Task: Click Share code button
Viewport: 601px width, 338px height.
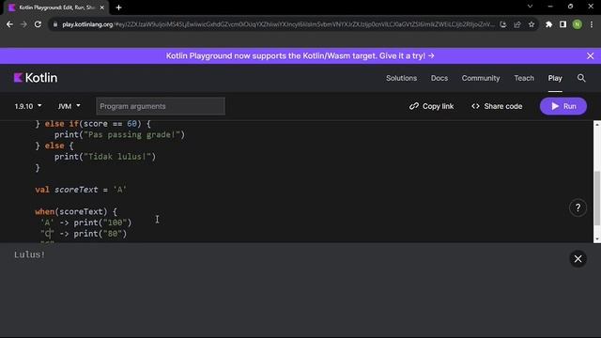Action: [497, 106]
